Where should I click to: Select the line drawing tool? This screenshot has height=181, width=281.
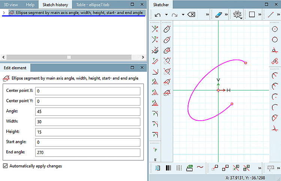coord(271,15)
